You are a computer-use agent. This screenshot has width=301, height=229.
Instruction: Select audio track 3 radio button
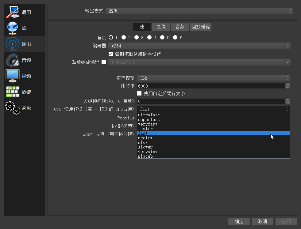click(x=137, y=37)
